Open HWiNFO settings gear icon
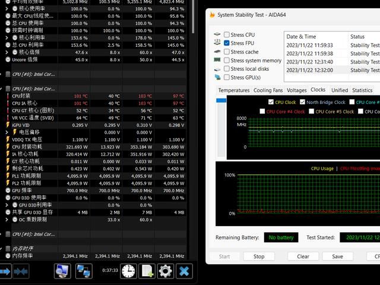The width and height of the screenshot is (380, 285). [x=165, y=271]
